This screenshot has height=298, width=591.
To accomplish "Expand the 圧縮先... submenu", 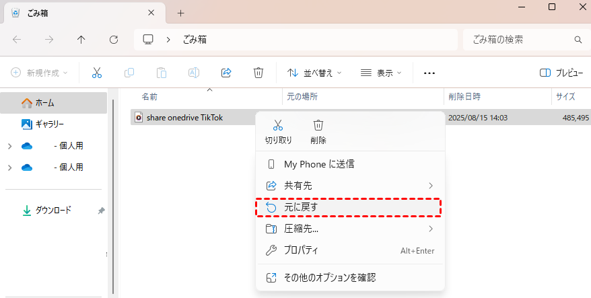I will [431, 229].
